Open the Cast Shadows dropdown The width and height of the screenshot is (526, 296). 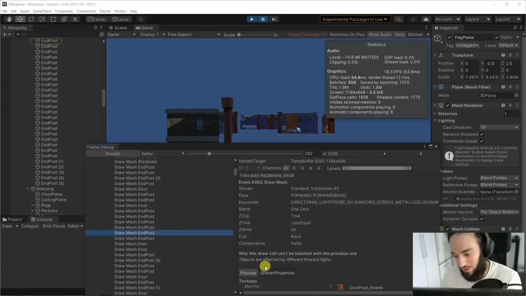click(x=499, y=127)
